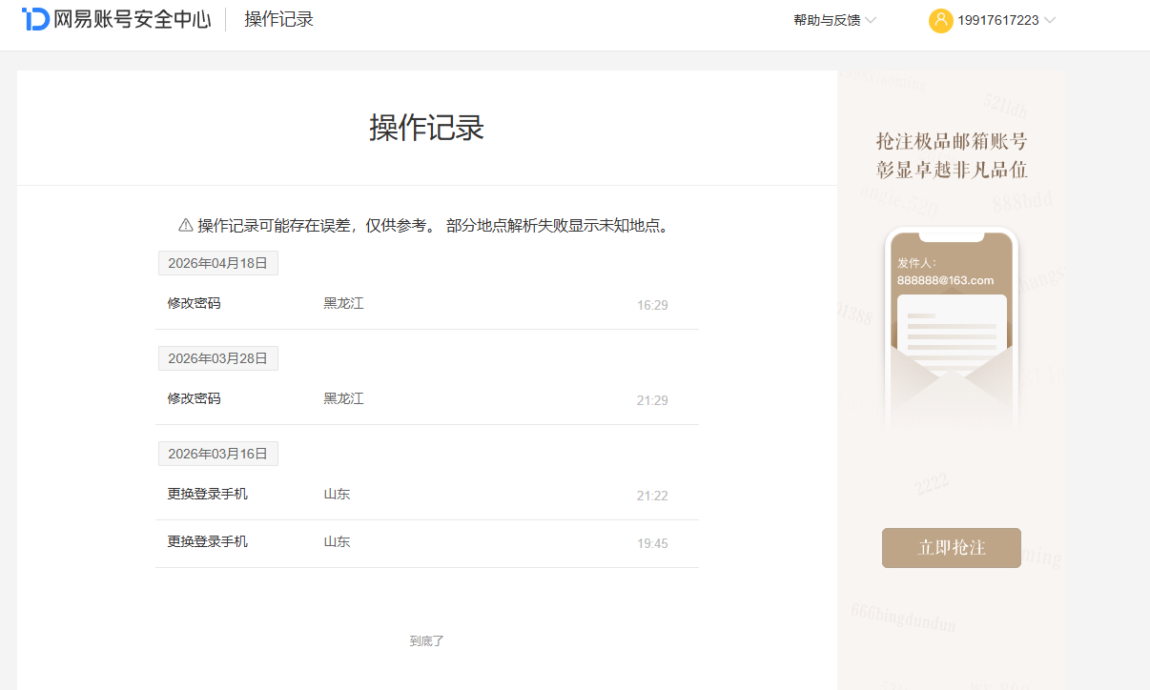Click the warning triangle icon in the notice
The height and width of the screenshot is (690, 1150).
click(186, 226)
